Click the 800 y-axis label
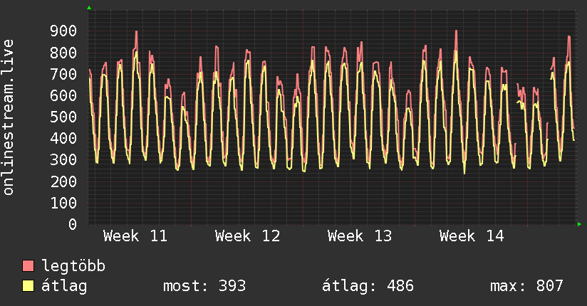The width and height of the screenshot is (587, 306). (x=63, y=53)
